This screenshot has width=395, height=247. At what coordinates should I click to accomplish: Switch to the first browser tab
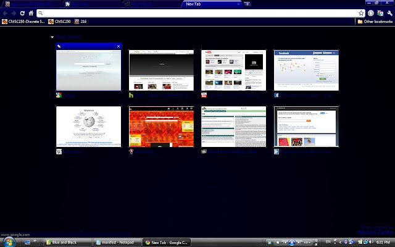click(x=31, y=4)
